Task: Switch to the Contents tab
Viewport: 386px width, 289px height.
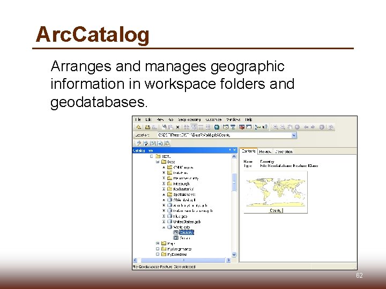Action: [x=248, y=151]
